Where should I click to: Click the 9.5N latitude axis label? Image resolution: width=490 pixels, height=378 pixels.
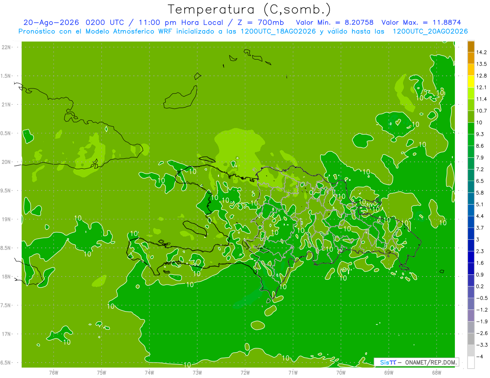click(x=6, y=191)
